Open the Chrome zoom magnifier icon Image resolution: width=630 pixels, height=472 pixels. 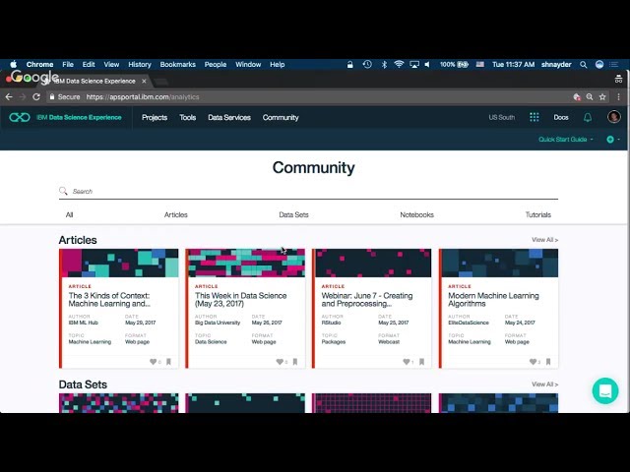coord(590,96)
